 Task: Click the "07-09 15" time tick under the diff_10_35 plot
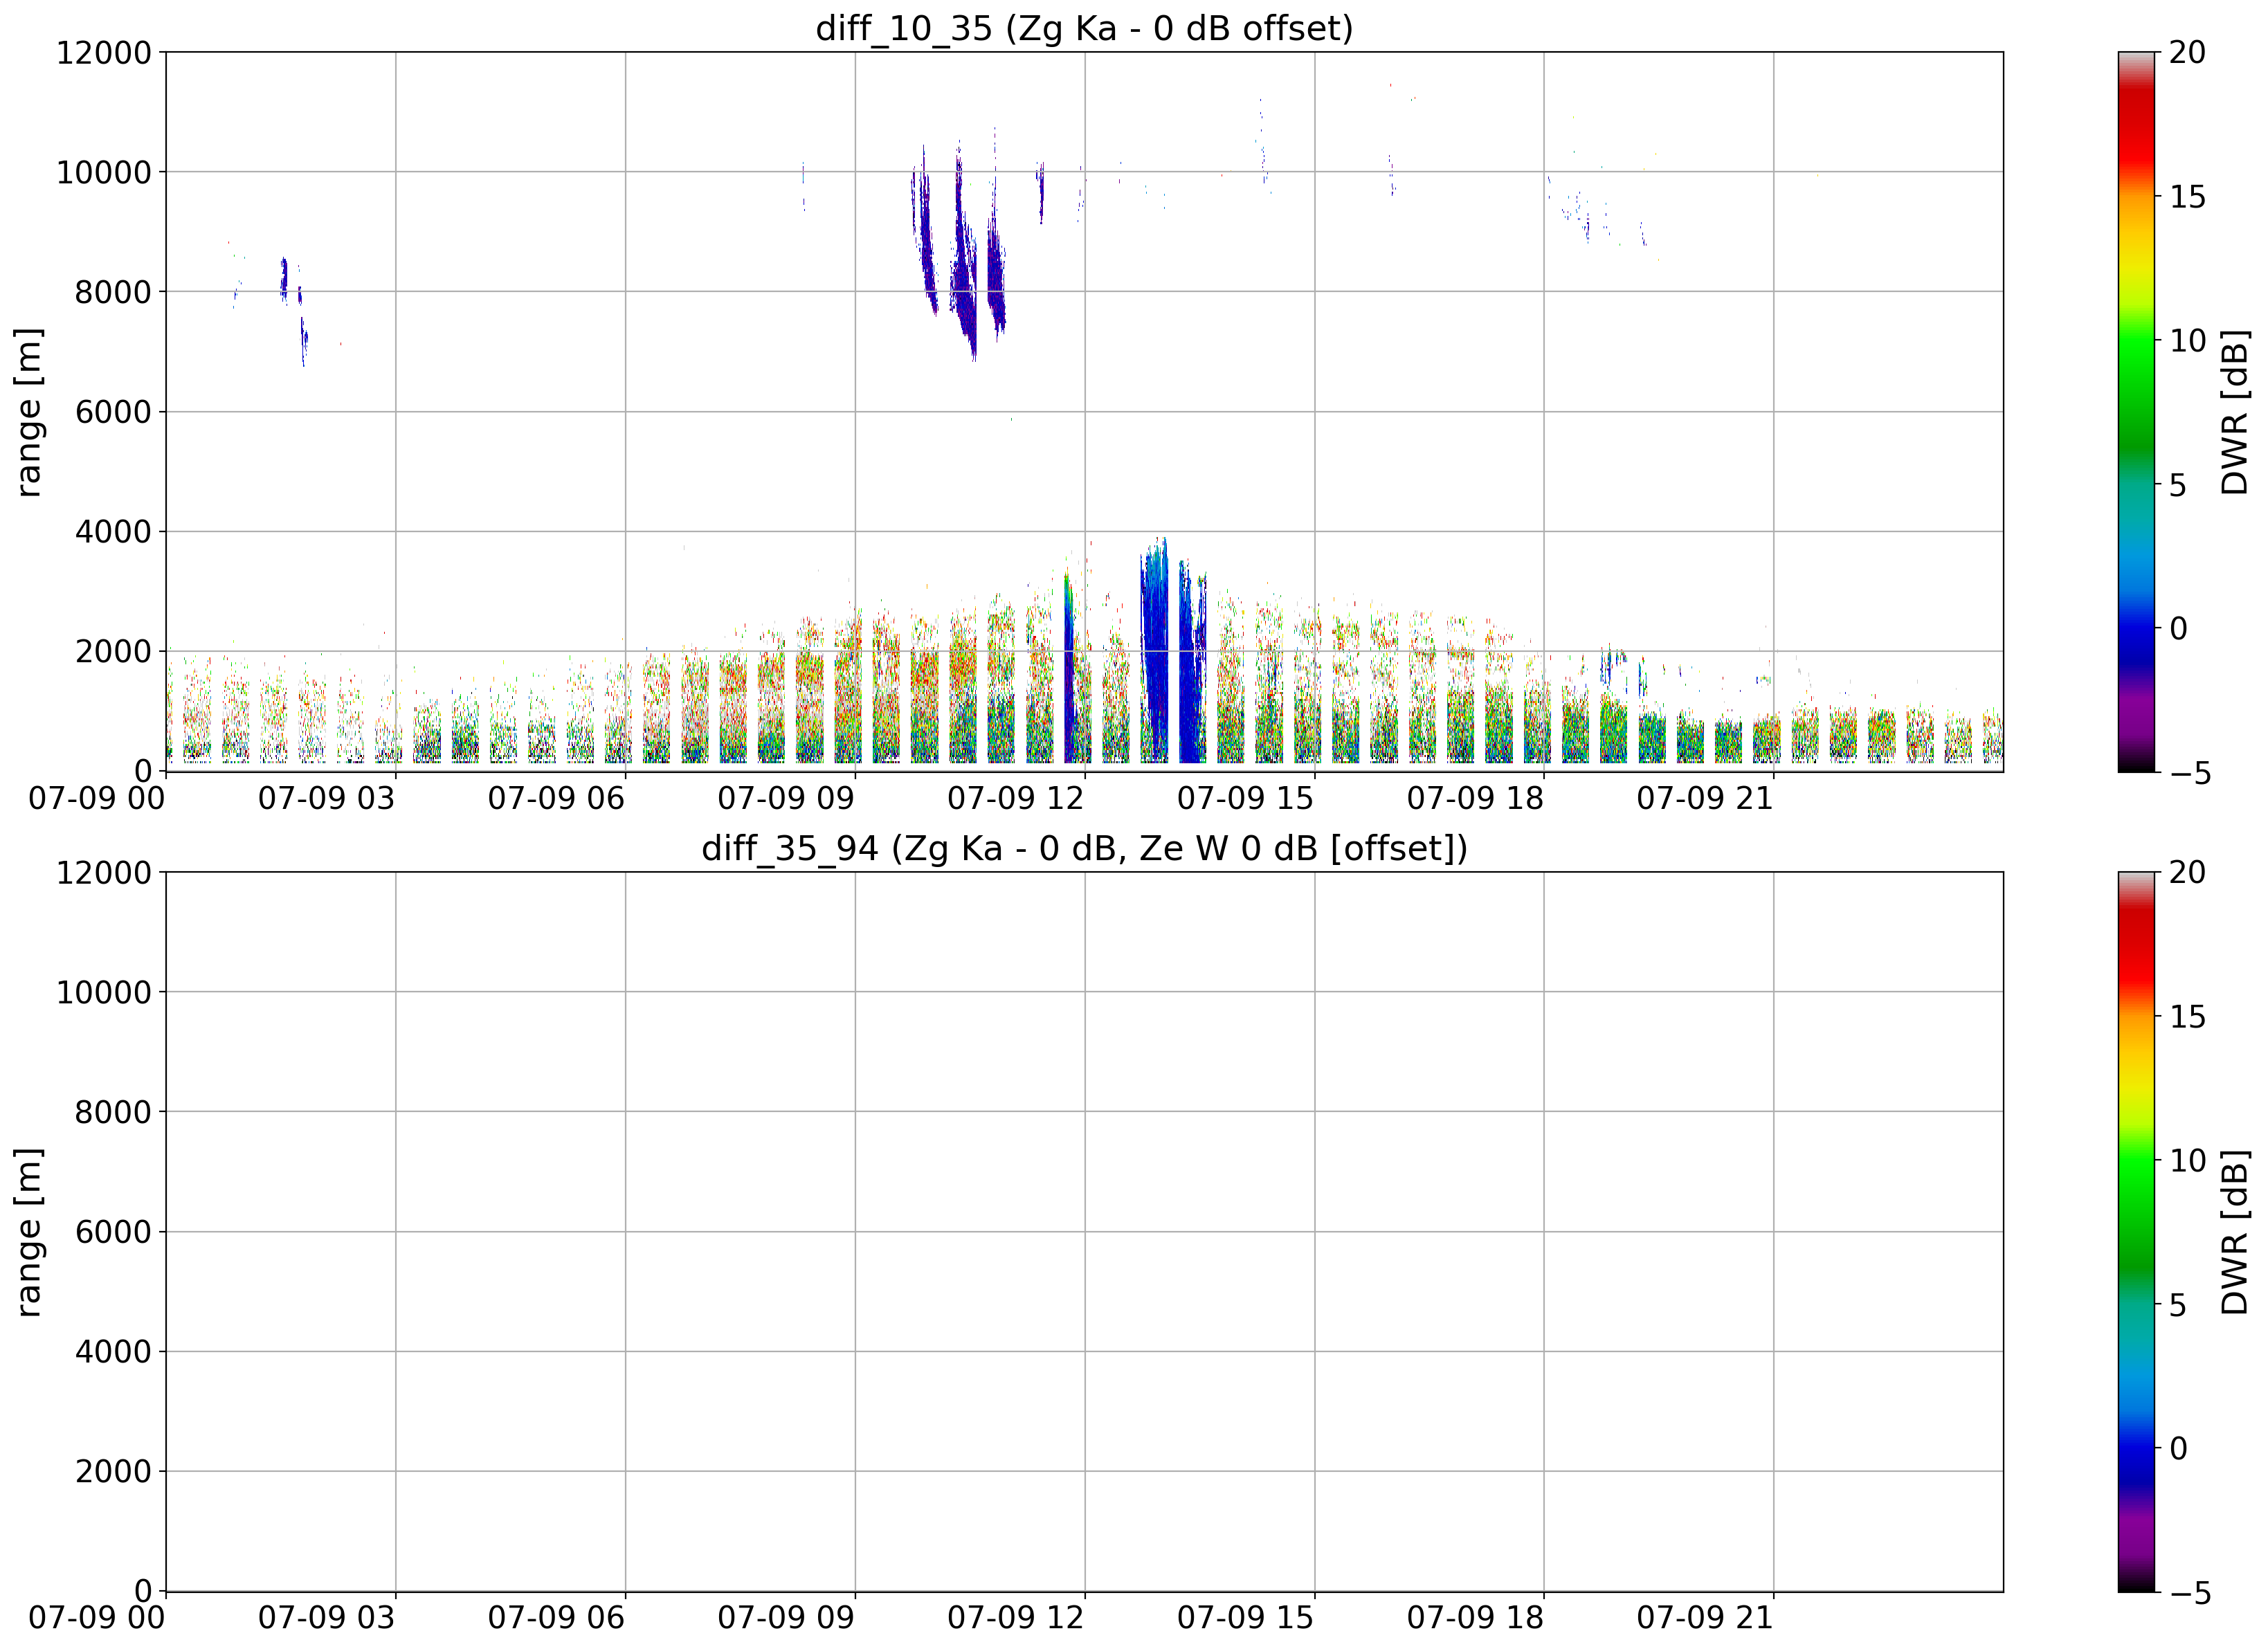click(x=1246, y=798)
